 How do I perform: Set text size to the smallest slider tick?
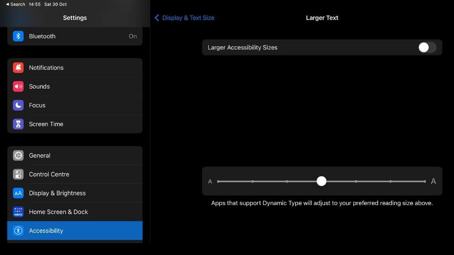tap(218, 182)
